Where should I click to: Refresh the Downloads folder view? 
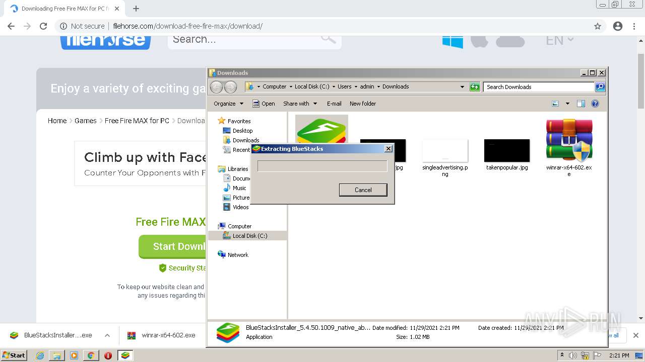pos(475,87)
